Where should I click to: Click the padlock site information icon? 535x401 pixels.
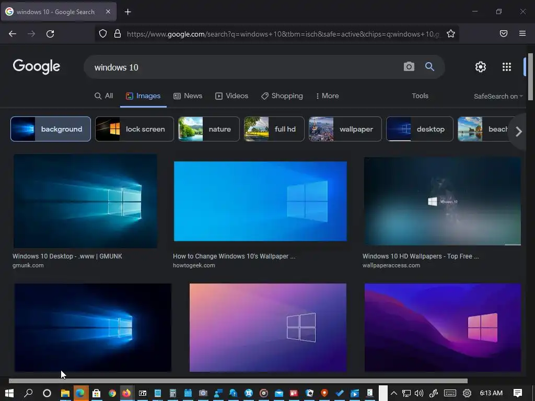click(x=118, y=34)
